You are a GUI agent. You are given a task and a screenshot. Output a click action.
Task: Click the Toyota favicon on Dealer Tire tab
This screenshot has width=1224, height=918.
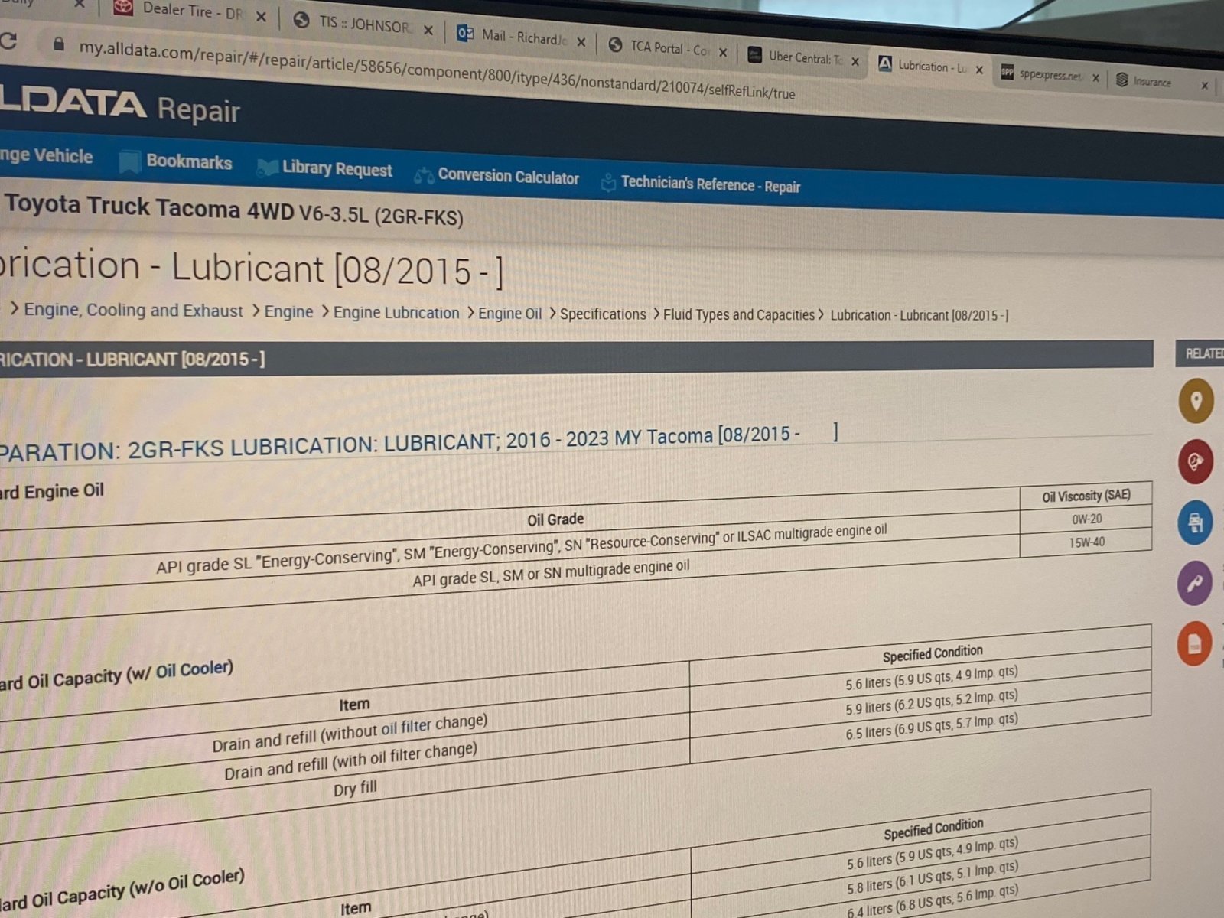[122, 8]
